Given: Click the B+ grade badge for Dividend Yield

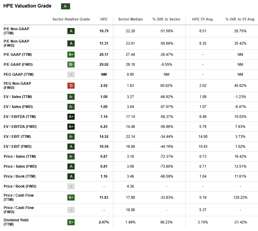Looking at the screenshot, I should (x=71, y=222).
